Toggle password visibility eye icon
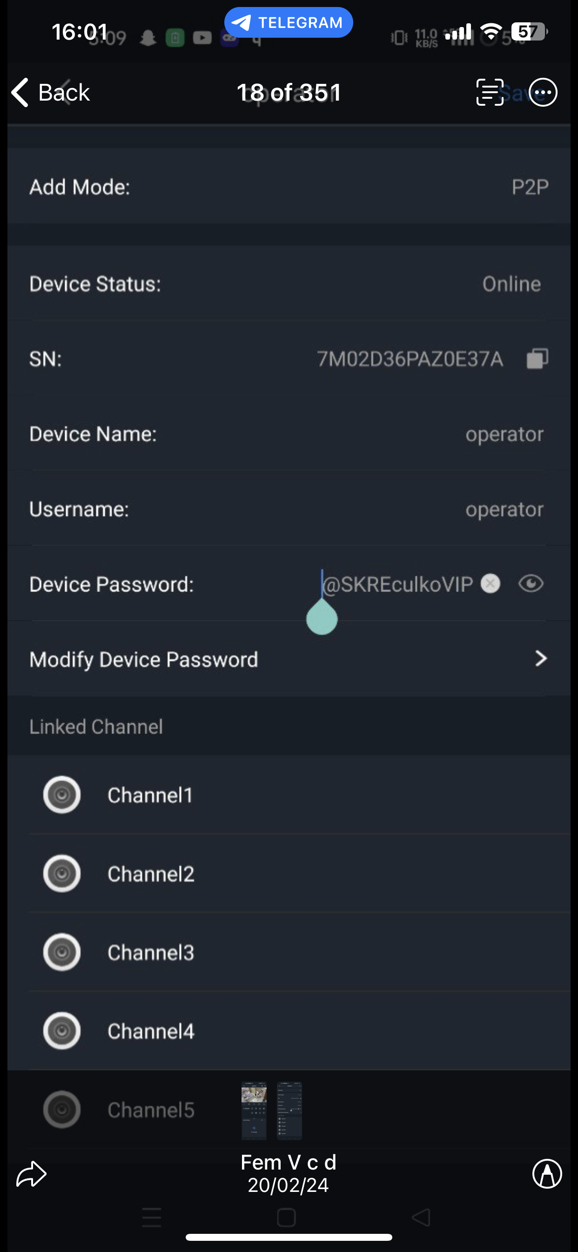578x1252 pixels. click(531, 584)
